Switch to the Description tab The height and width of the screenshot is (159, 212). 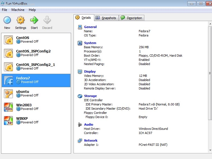131,18
